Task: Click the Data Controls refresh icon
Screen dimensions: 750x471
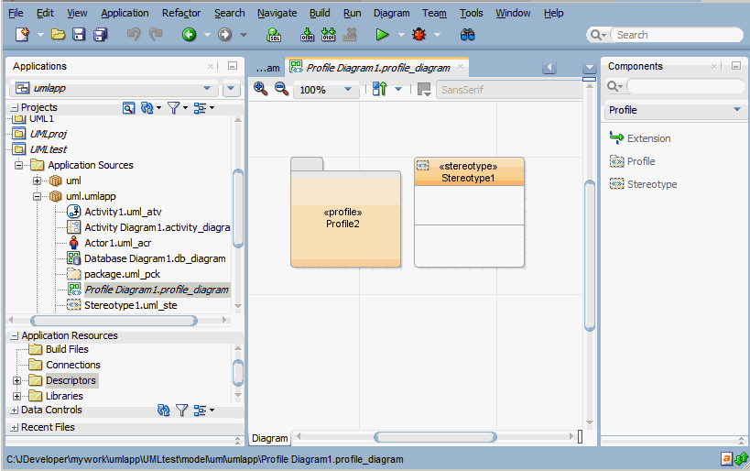Action: (x=164, y=411)
